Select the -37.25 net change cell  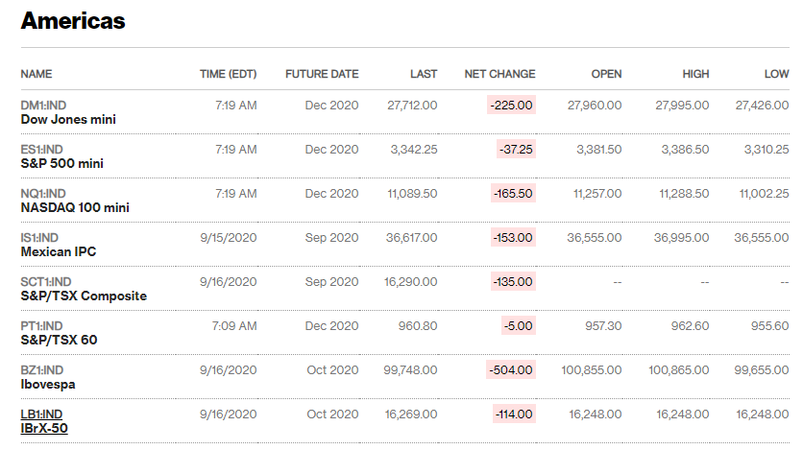[516, 150]
